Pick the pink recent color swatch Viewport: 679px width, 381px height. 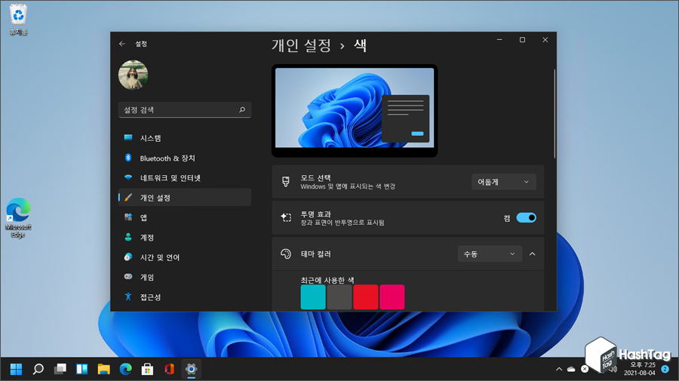click(x=392, y=297)
